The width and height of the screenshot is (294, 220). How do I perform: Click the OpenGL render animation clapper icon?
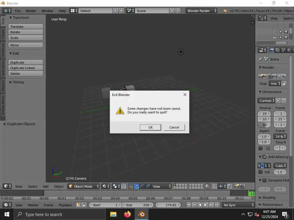[242, 186]
